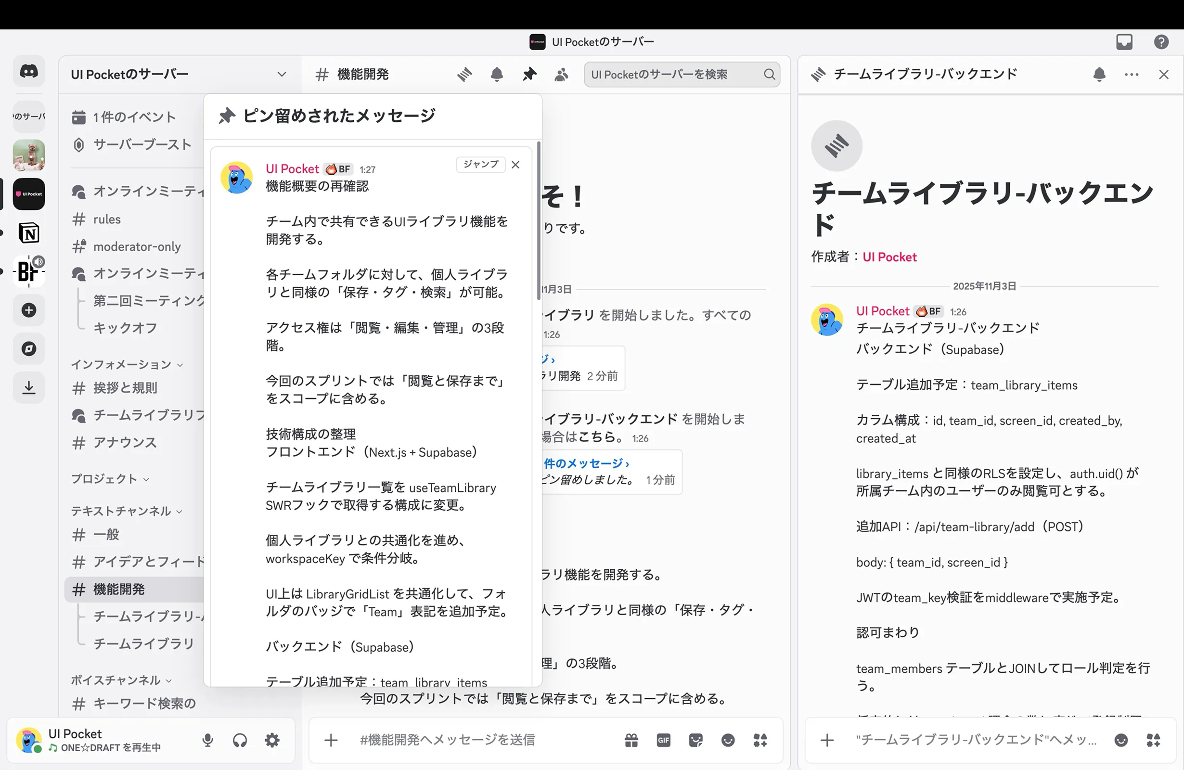Click 件のメッセージ link in thread preview
1184x770 pixels.
point(586,463)
